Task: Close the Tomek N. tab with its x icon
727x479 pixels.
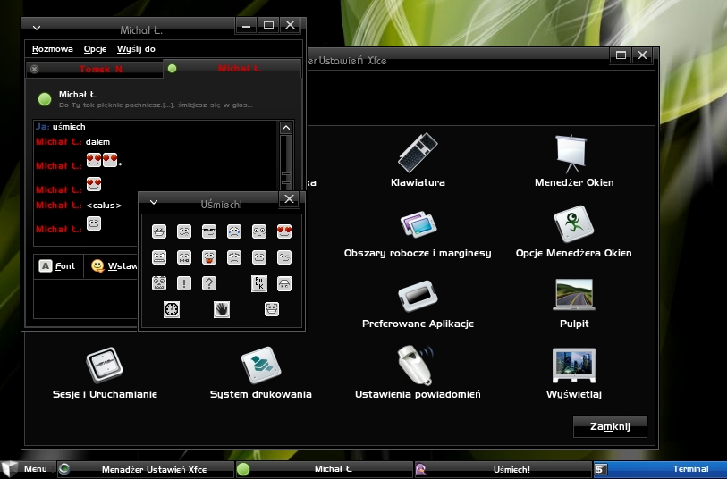Action: [x=34, y=70]
